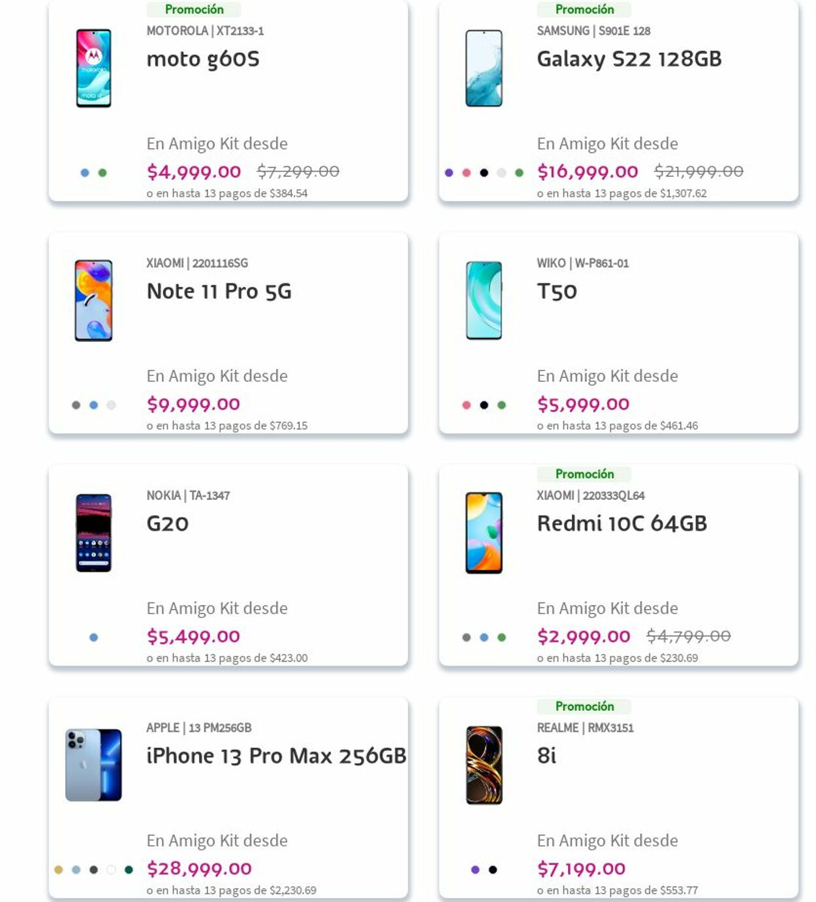This screenshot has height=902, width=816.
Task: Click the Realme 8i product title
Action: tap(546, 756)
